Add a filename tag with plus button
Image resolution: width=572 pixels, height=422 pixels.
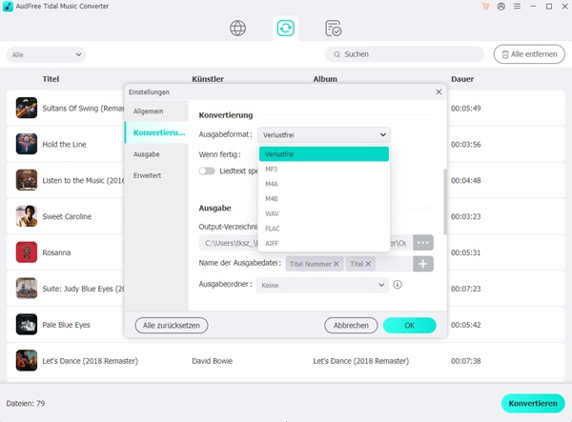coord(422,264)
